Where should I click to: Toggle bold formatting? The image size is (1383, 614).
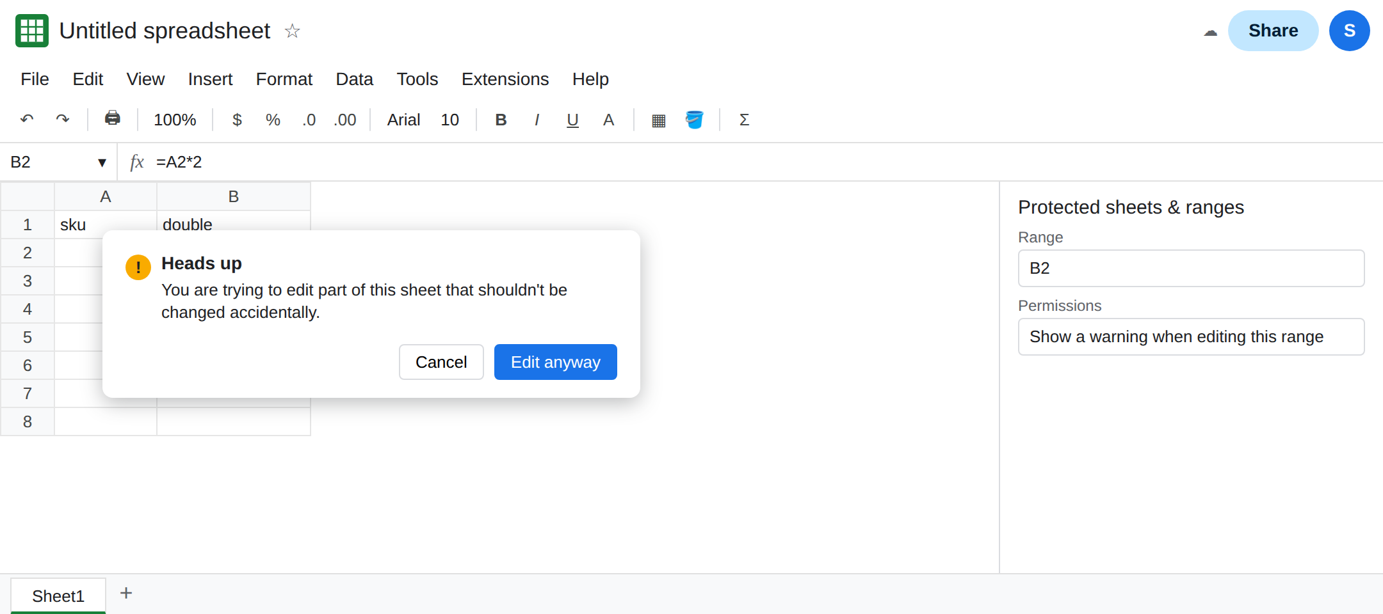point(501,120)
